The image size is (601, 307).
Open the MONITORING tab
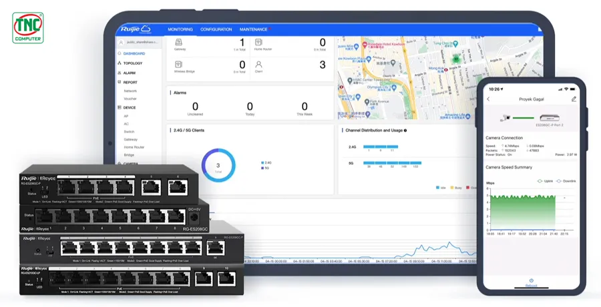(180, 29)
